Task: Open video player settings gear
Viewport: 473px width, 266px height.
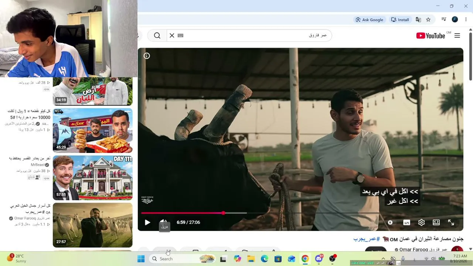Action: click(421, 222)
